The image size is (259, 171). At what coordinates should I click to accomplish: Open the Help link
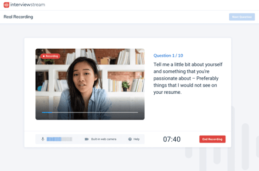[136, 139]
